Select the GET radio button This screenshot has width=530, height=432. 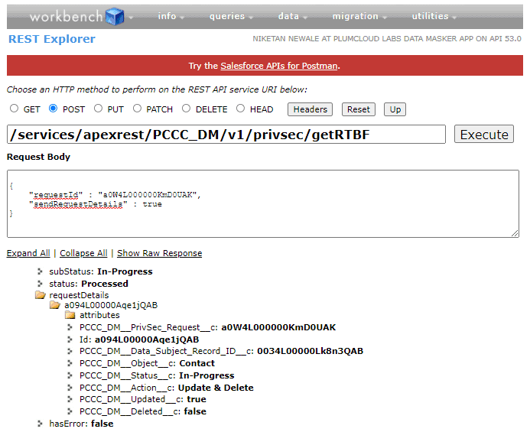[x=14, y=109]
